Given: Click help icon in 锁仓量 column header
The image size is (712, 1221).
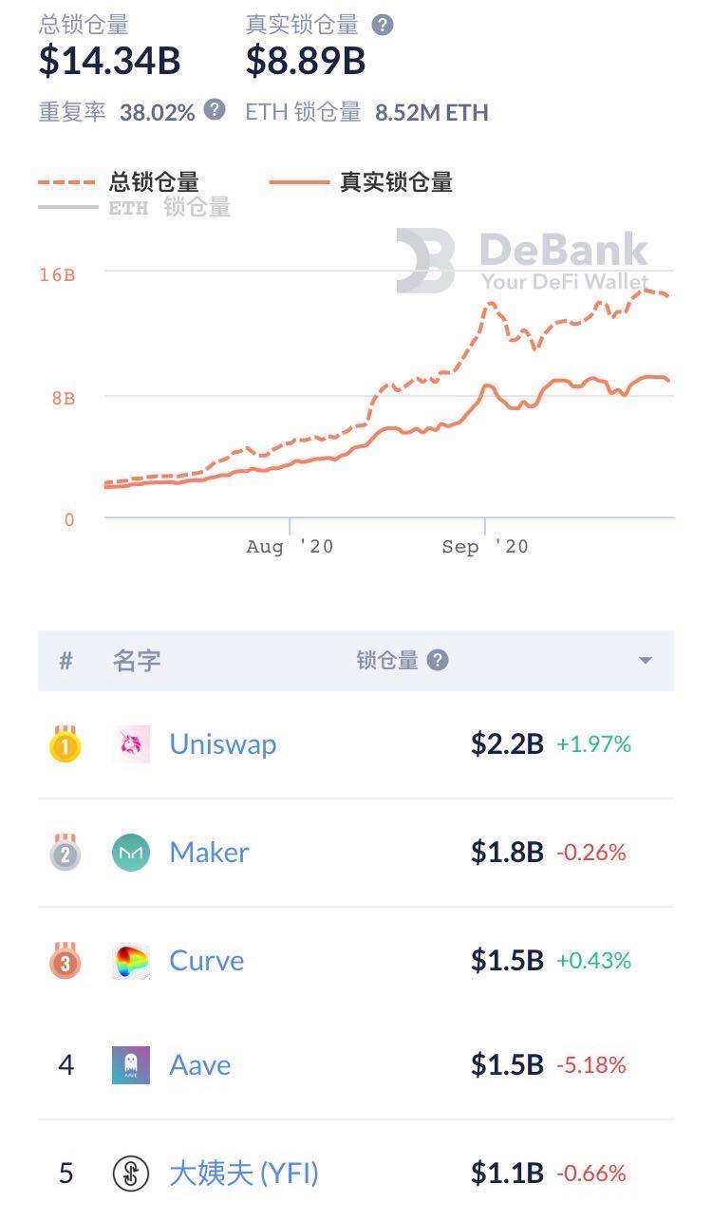Looking at the screenshot, I should 438,660.
